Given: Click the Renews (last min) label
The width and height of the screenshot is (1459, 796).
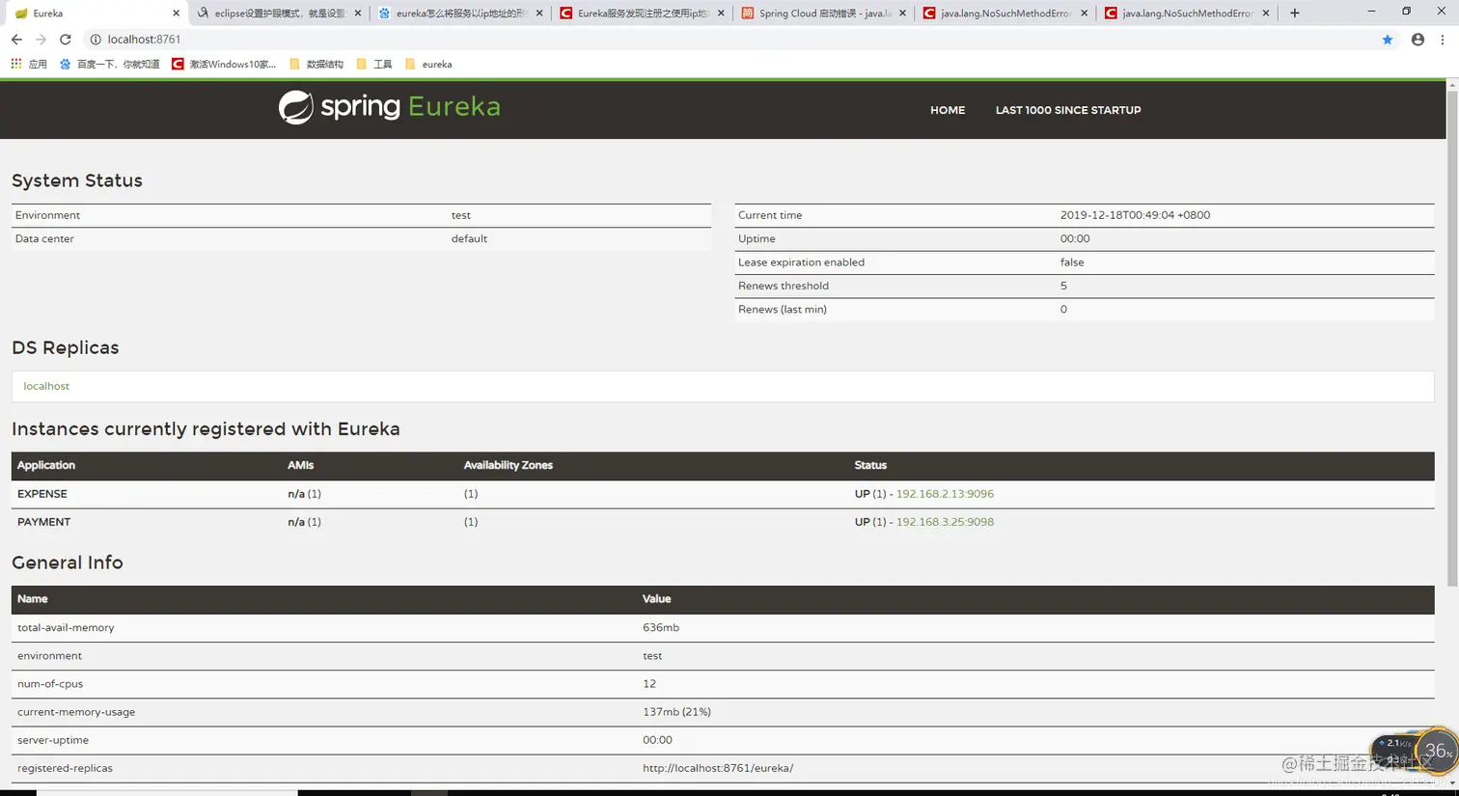Looking at the screenshot, I should [783, 310].
